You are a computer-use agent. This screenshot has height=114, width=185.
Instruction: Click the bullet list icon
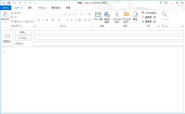tap(75, 14)
